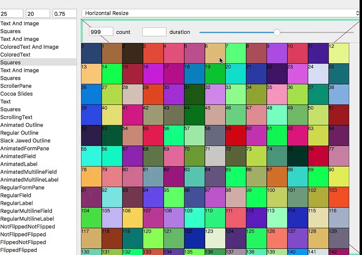Click the slider knob beside the duration label
362x255 pixels.
pos(277,32)
